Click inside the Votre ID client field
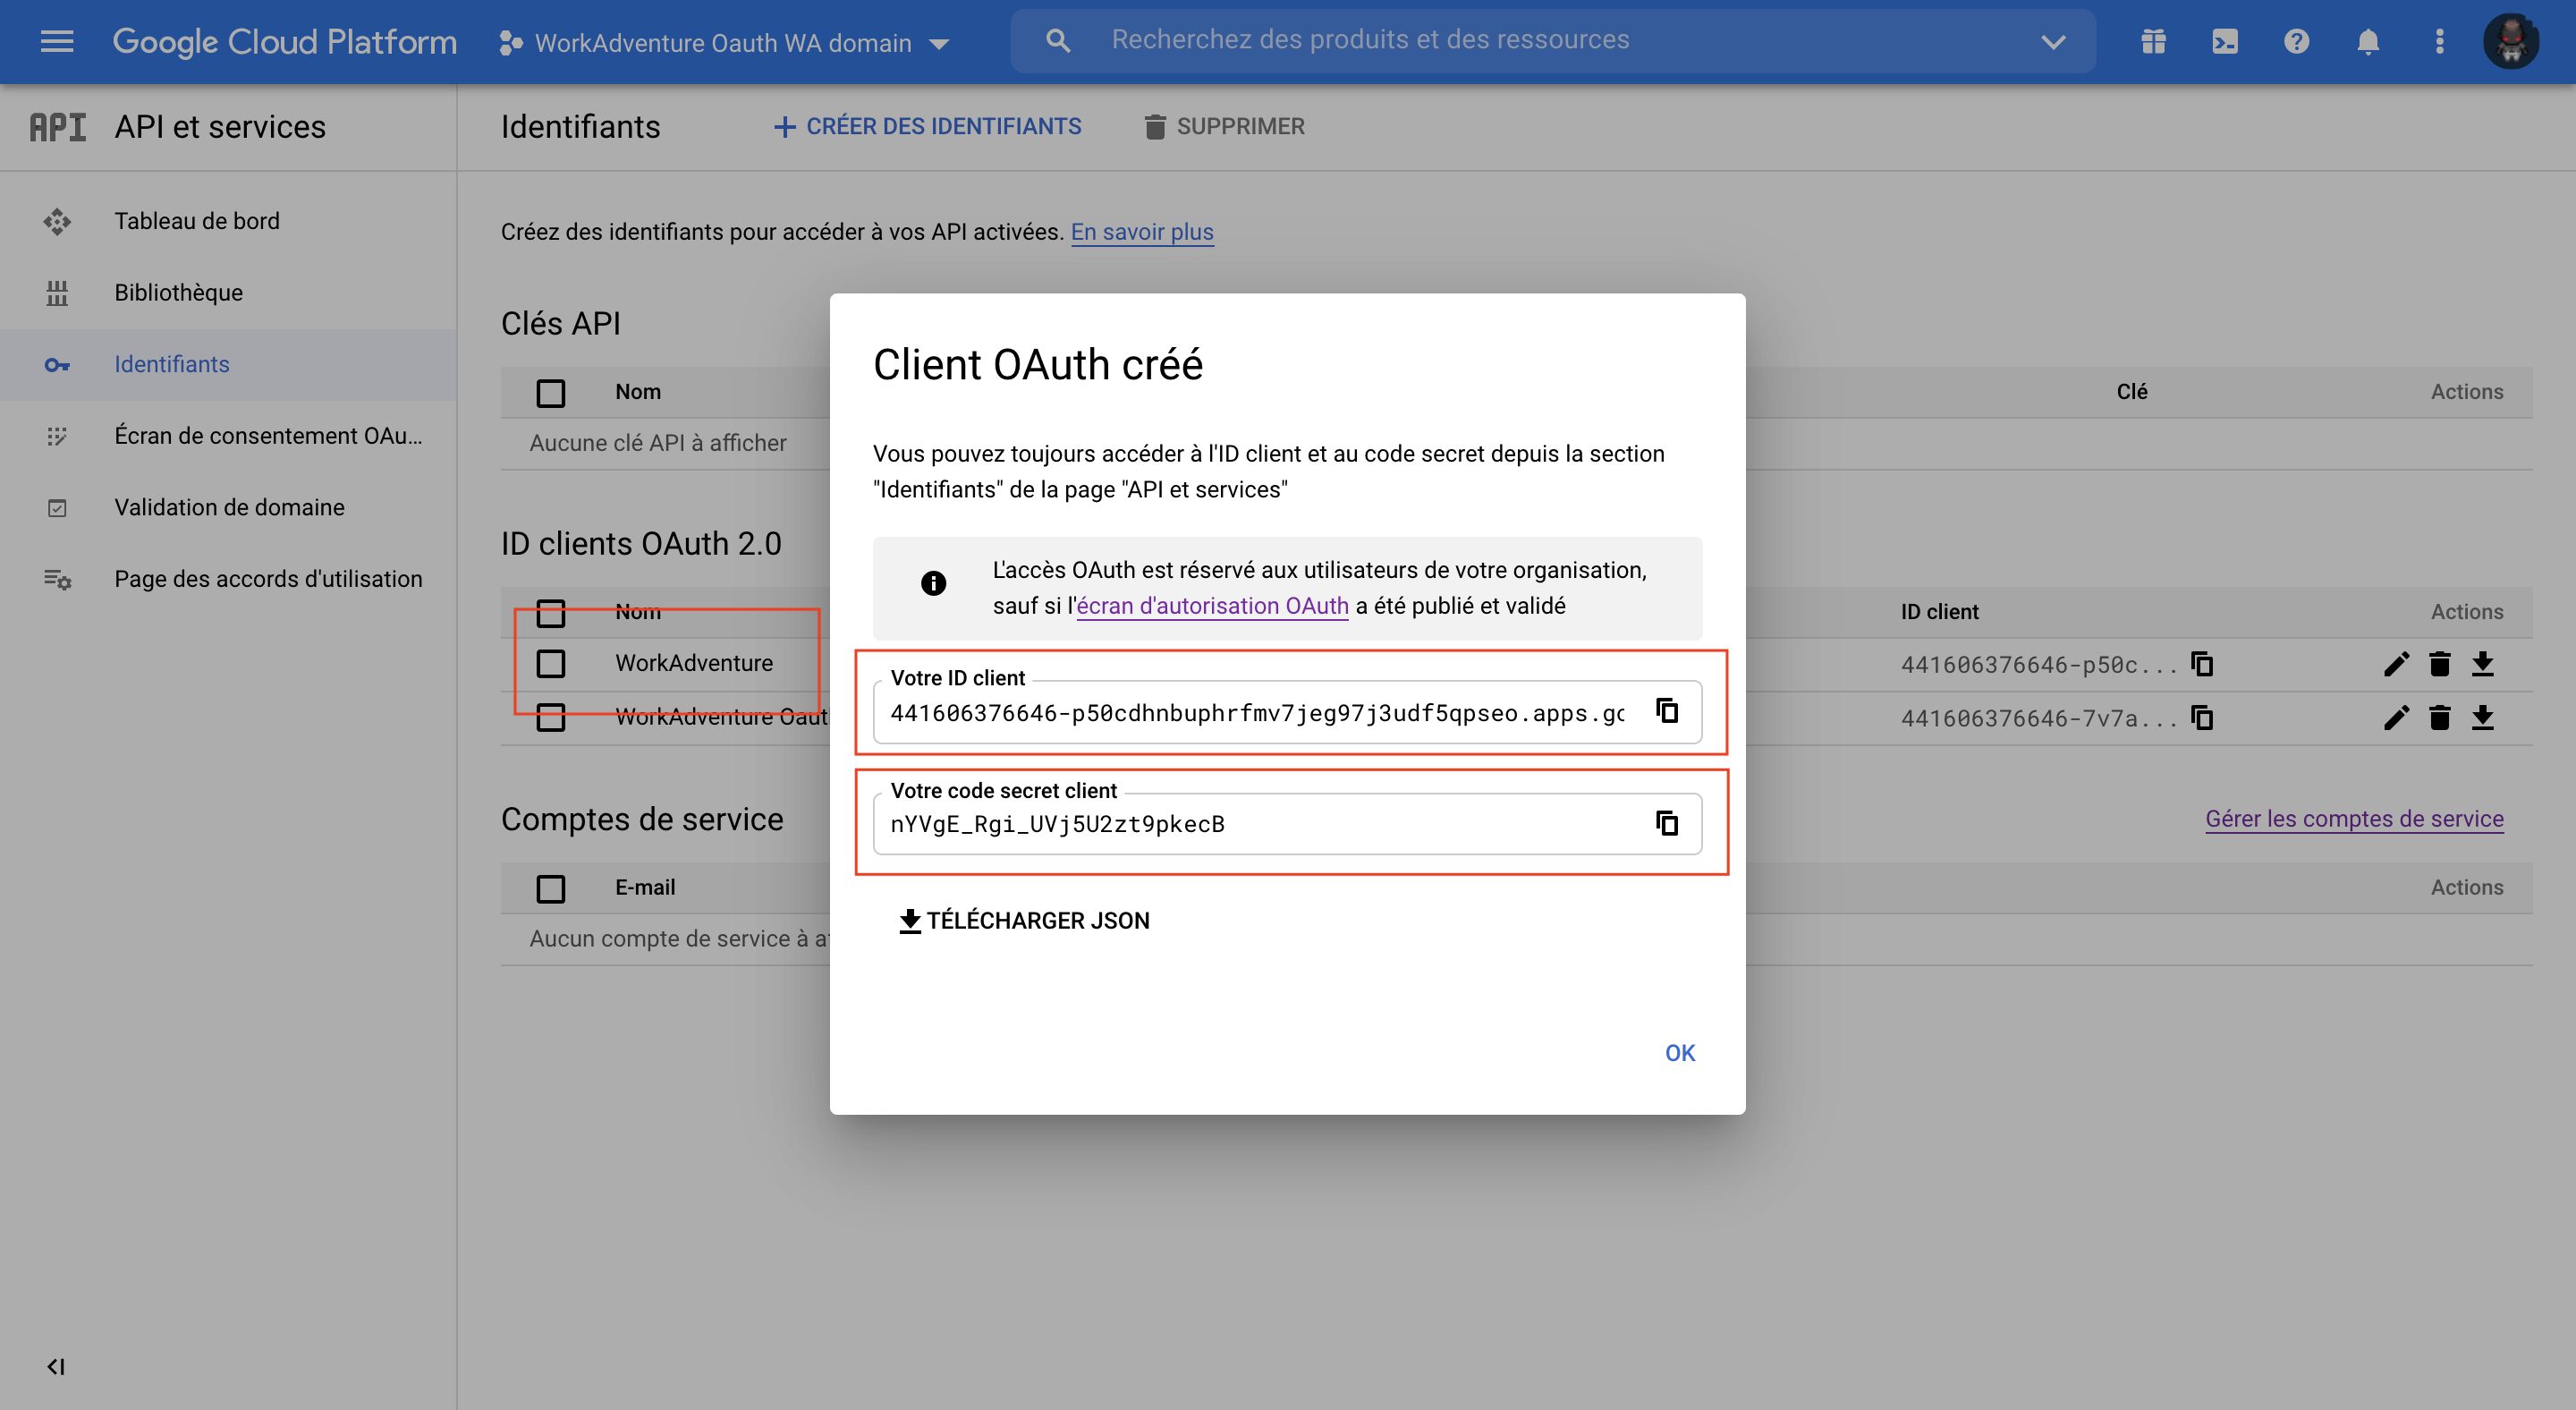 [x=1250, y=713]
